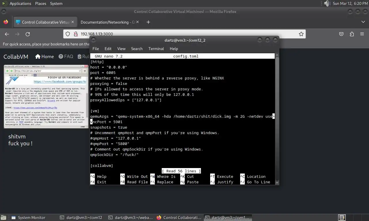Close the Documentation/Networking tab
369x221 pixels.
click(138, 22)
